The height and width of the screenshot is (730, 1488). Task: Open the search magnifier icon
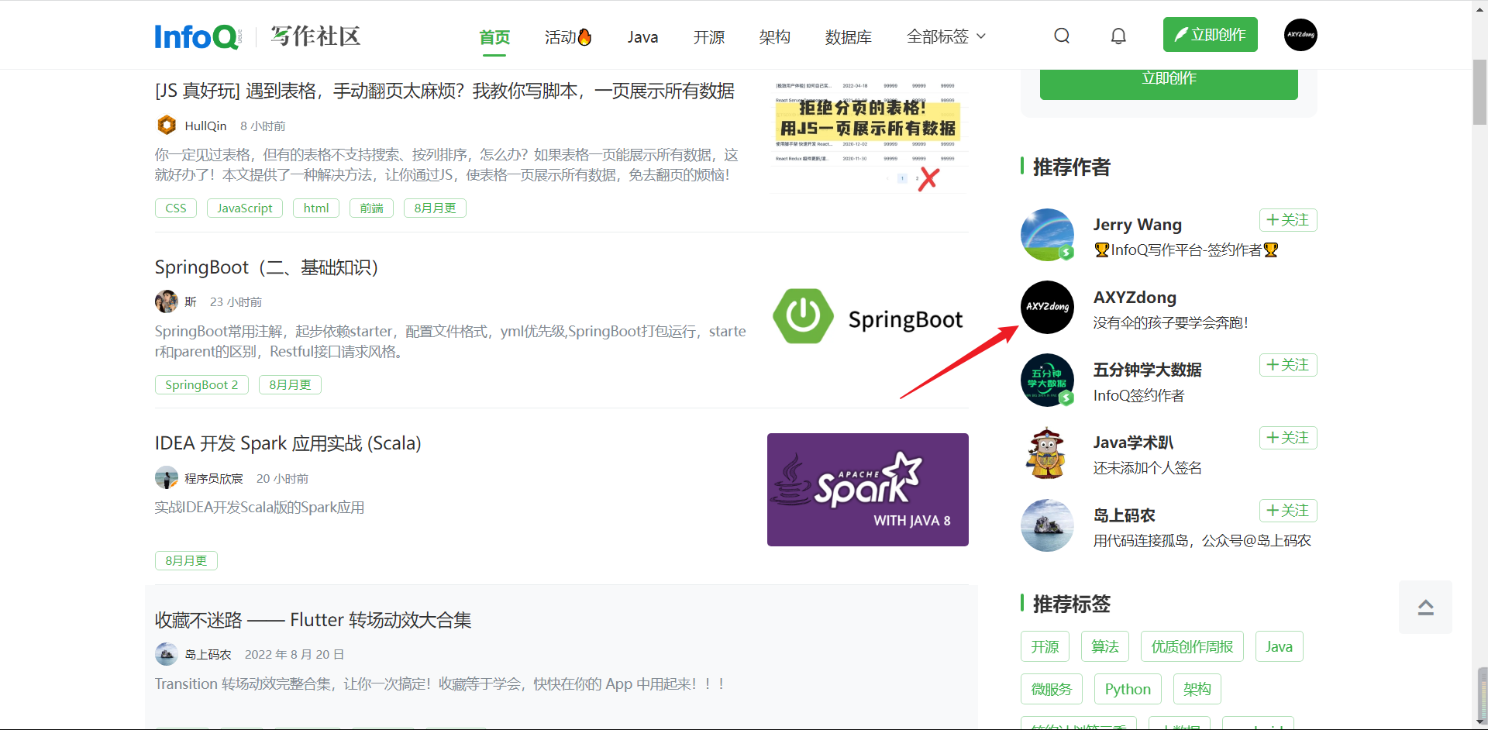click(x=1062, y=36)
